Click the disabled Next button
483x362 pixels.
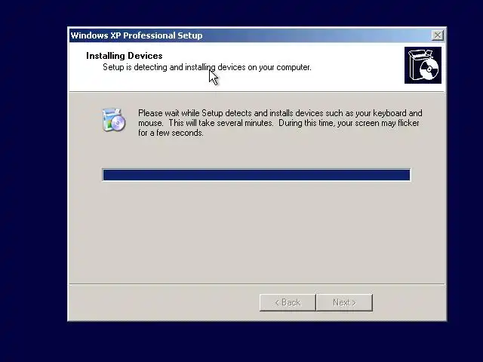(x=344, y=302)
